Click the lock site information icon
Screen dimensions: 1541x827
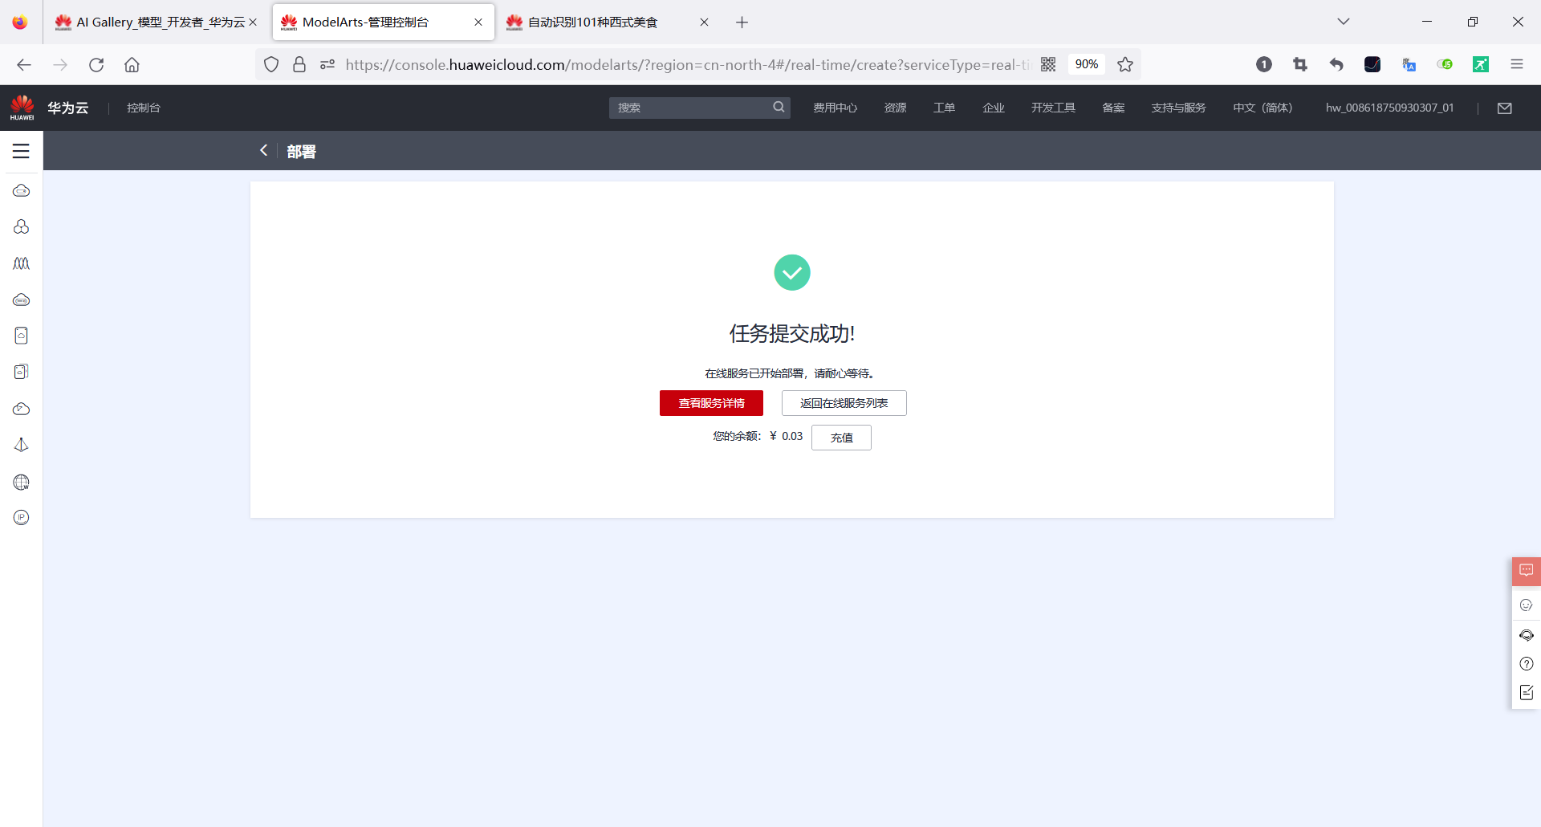(299, 64)
